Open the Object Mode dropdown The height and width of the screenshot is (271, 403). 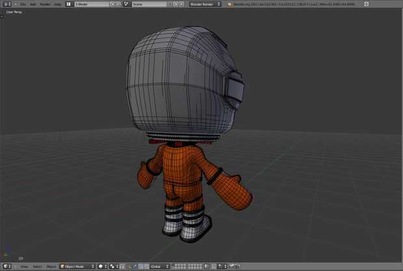(x=77, y=266)
